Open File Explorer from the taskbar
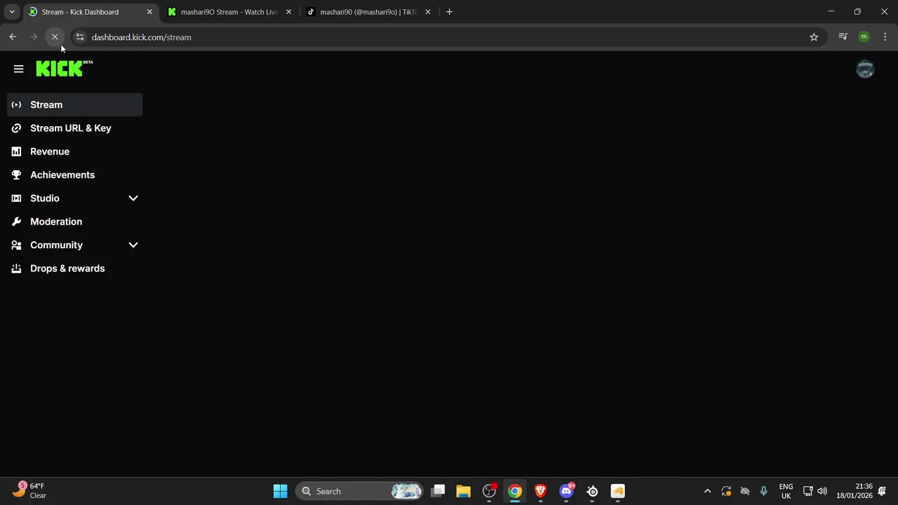Viewport: 898px width, 505px height. click(x=463, y=491)
